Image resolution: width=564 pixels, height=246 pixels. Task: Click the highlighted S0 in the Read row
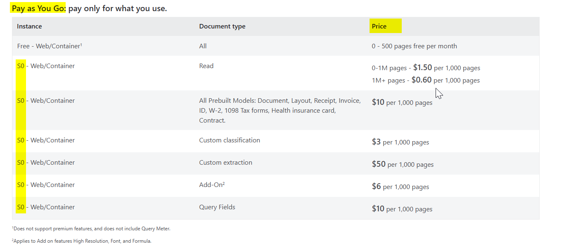pos(21,66)
